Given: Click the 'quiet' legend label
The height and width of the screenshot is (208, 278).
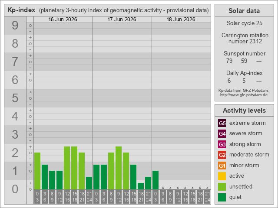Looking at the screenshot, I should pos(235,197).
